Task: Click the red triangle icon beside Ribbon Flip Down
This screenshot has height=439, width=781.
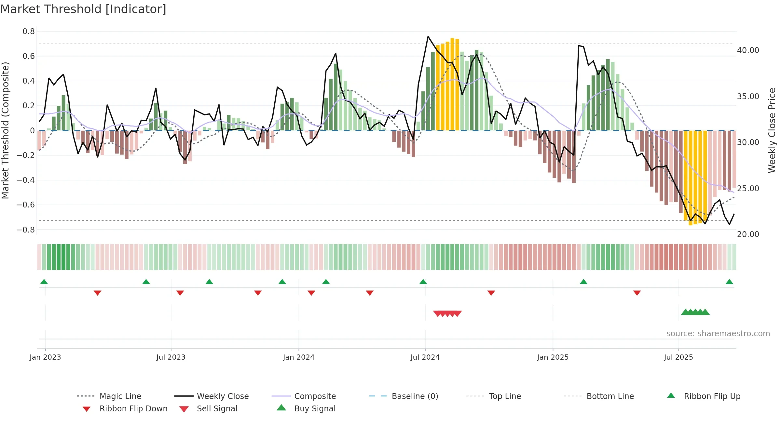Action: point(87,409)
